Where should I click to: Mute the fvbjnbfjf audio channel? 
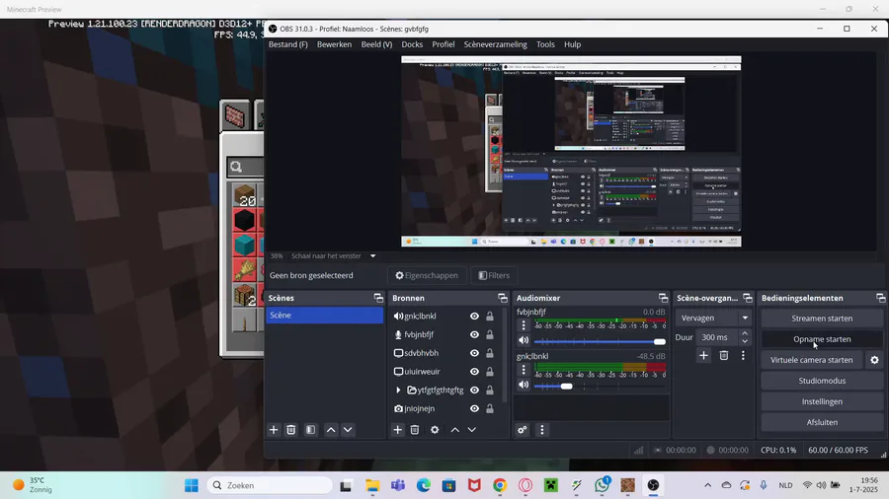coord(524,340)
